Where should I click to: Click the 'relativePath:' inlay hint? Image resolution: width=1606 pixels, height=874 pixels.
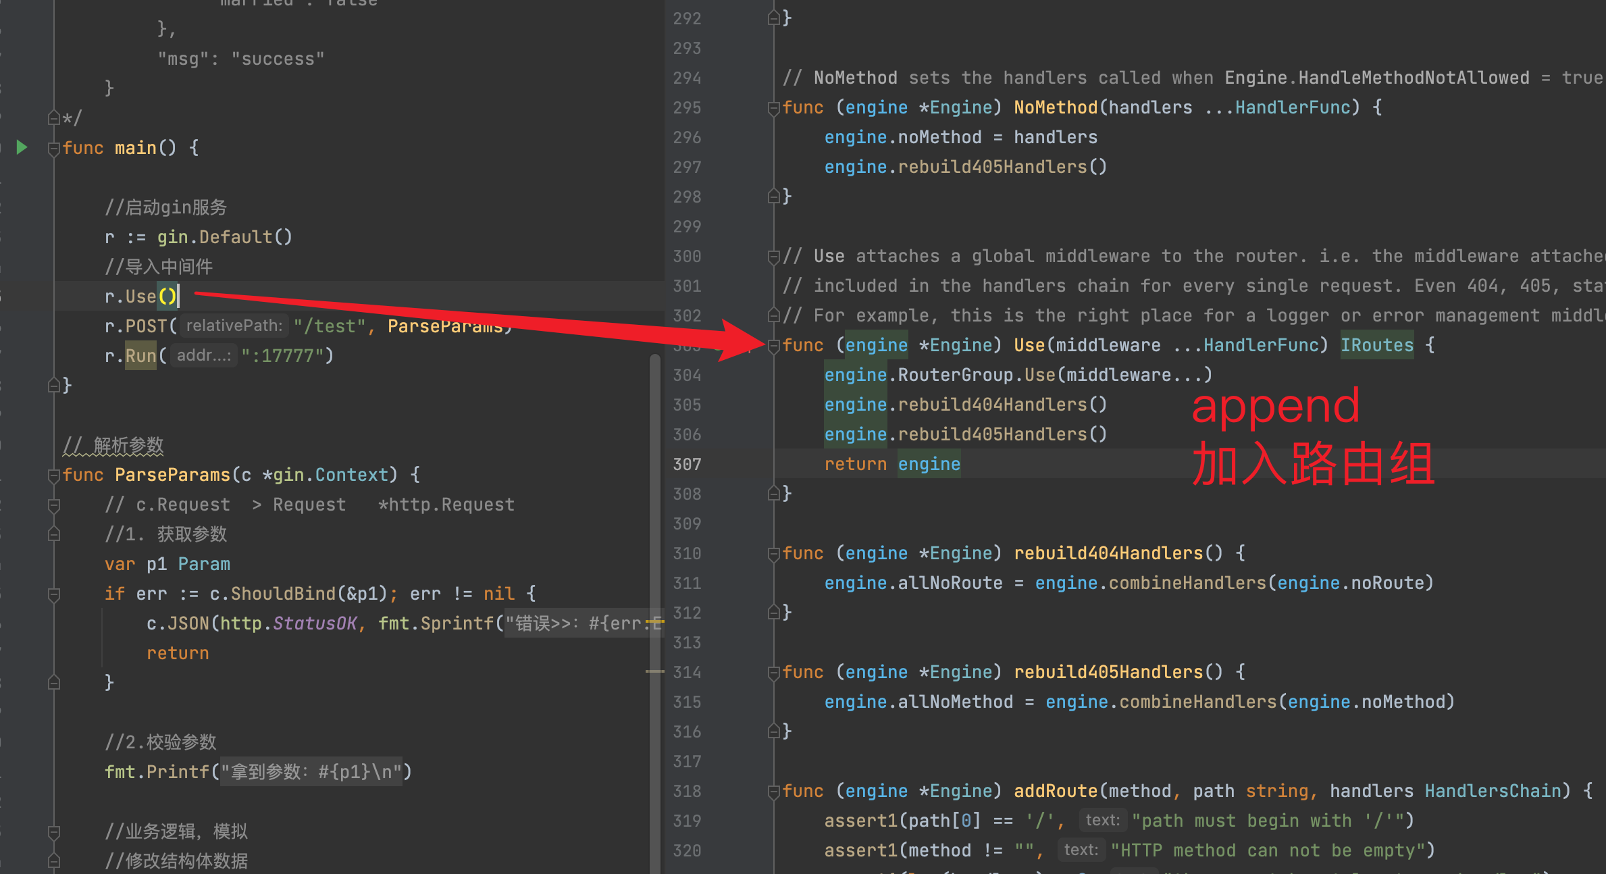(x=234, y=326)
